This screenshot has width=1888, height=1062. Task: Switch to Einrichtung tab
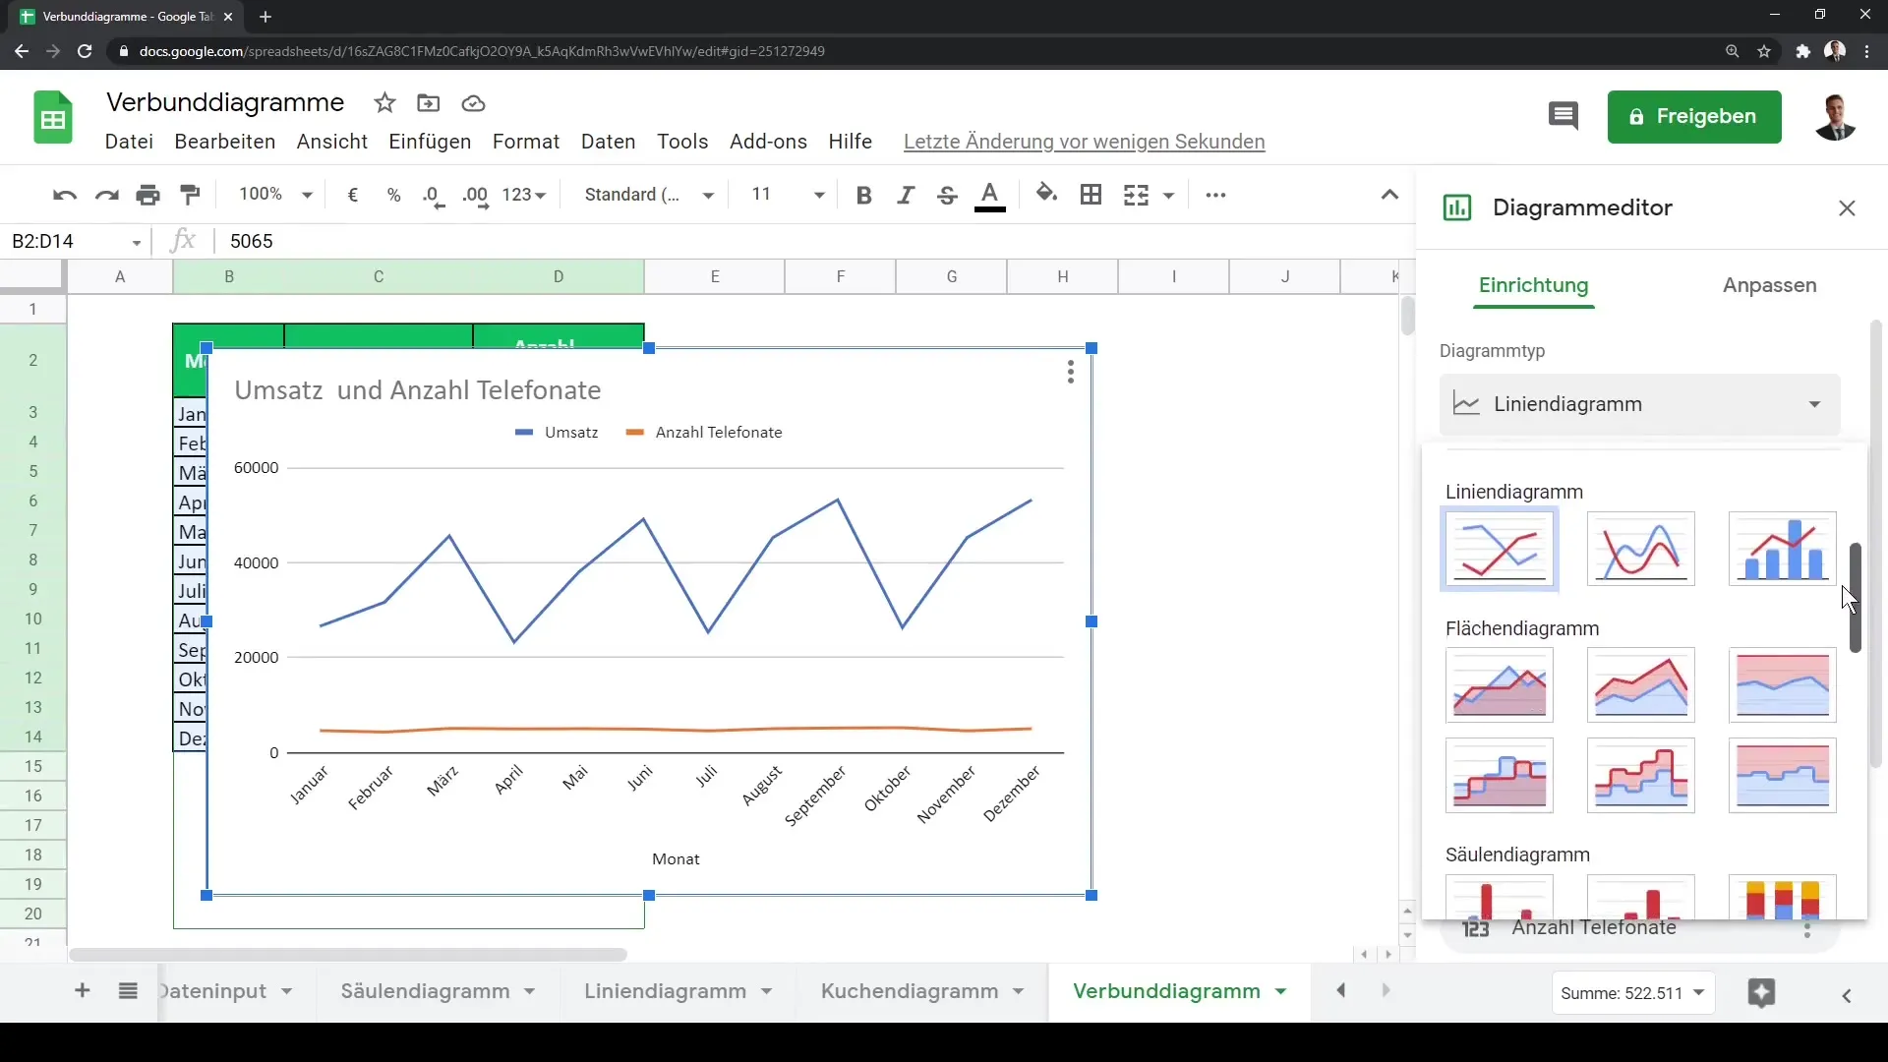1533,285
